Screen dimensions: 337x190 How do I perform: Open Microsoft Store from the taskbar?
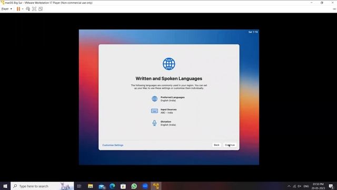[123, 186]
